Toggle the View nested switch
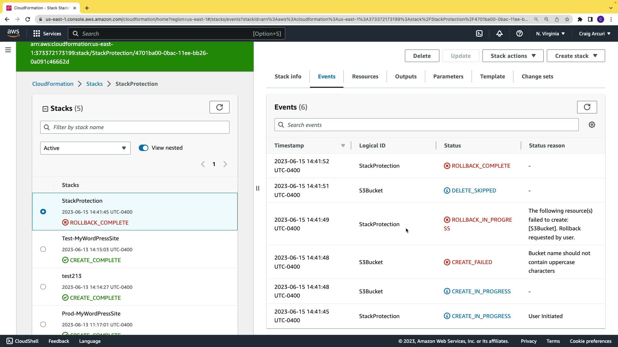The width and height of the screenshot is (618, 347). (x=144, y=148)
